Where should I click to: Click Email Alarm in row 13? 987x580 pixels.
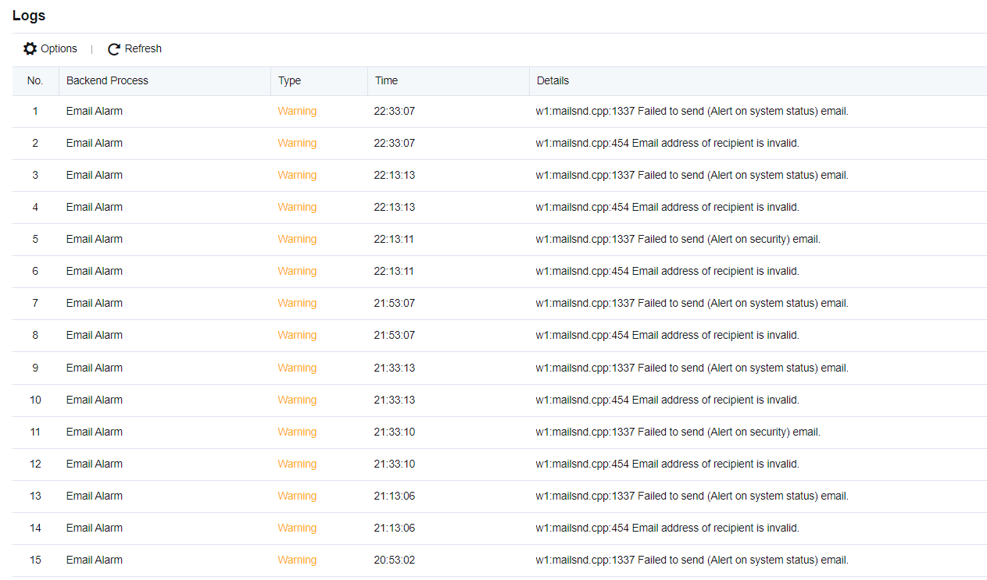pos(95,496)
